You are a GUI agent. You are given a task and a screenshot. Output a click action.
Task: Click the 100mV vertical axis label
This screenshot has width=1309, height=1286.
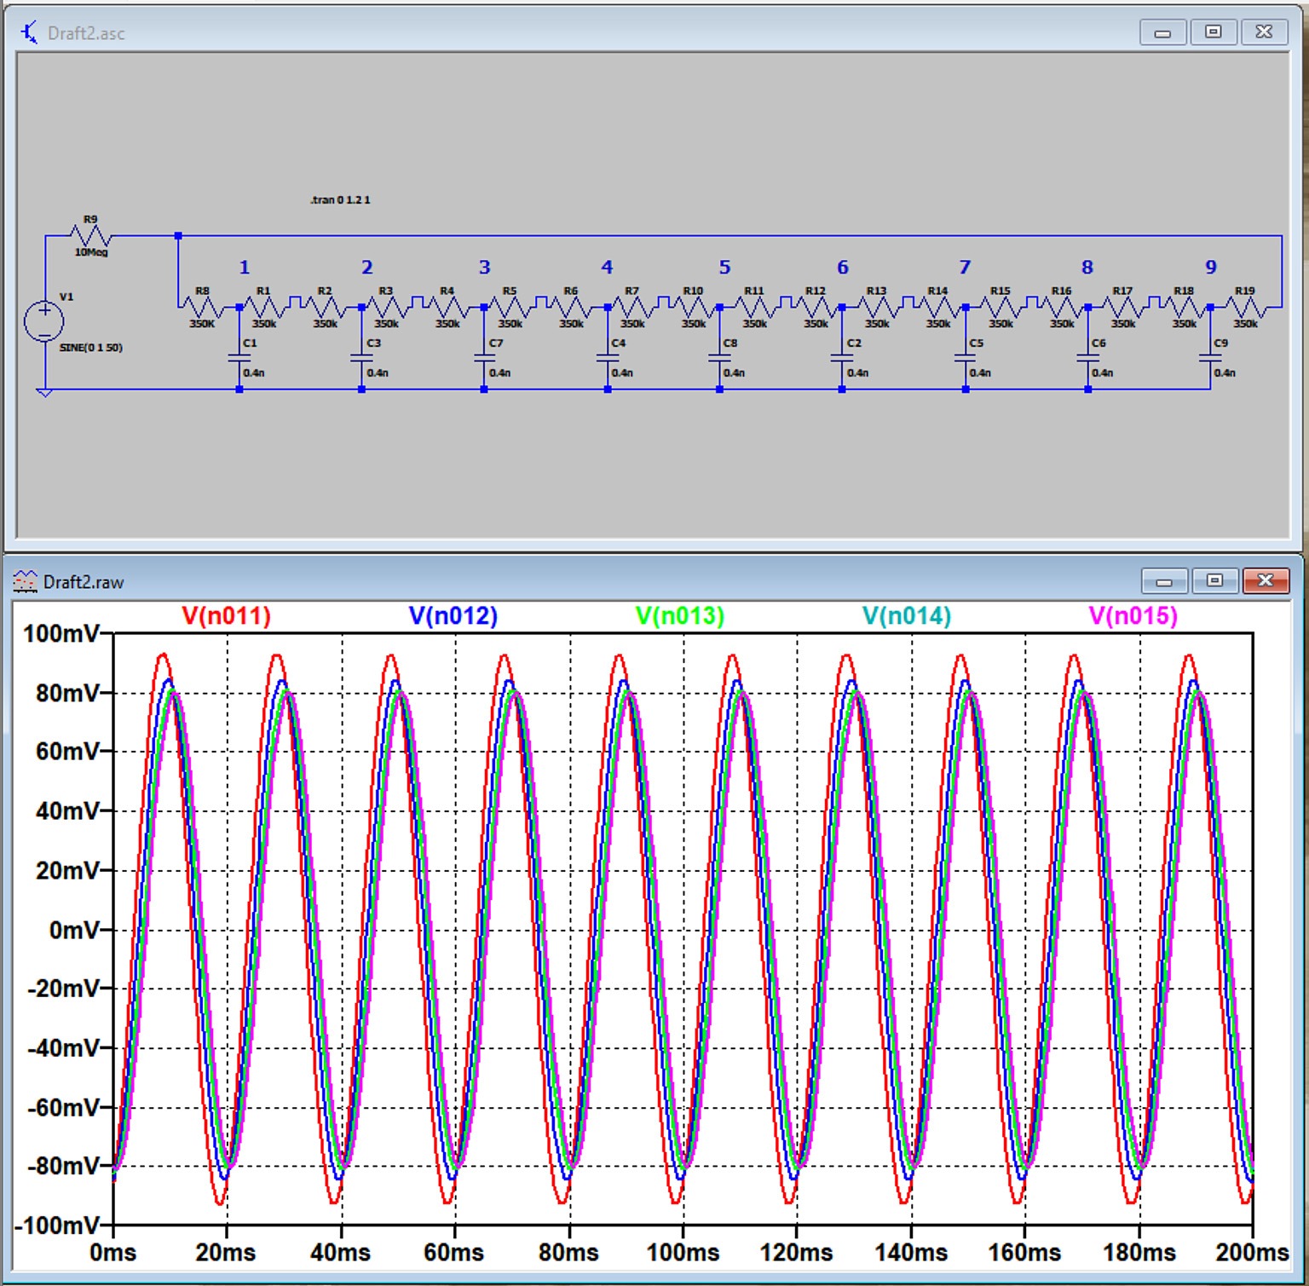click(61, 633)
